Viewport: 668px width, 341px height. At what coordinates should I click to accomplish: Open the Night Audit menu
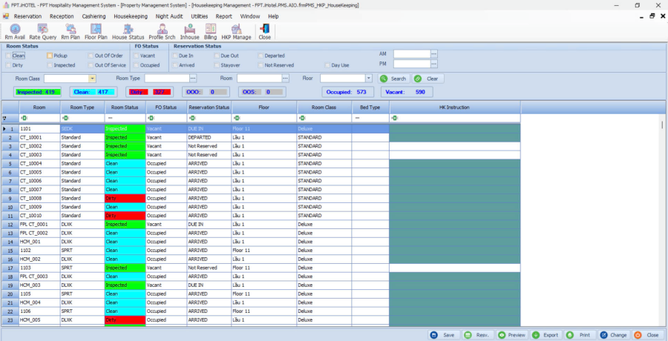pos(170,16)
